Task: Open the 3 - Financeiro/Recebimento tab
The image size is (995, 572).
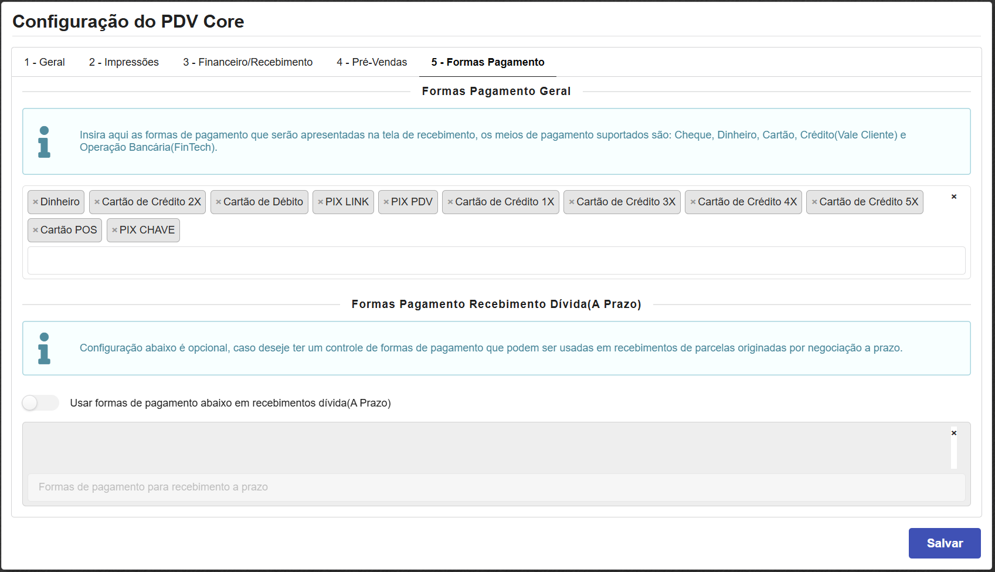Action: tap(247, 62)
